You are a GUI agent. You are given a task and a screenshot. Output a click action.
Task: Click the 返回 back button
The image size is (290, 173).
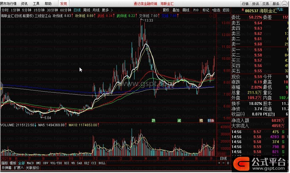(x=226, y=10)
